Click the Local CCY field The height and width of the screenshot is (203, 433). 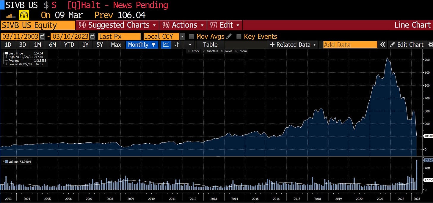pyautogui.click(x=161, y=37)
